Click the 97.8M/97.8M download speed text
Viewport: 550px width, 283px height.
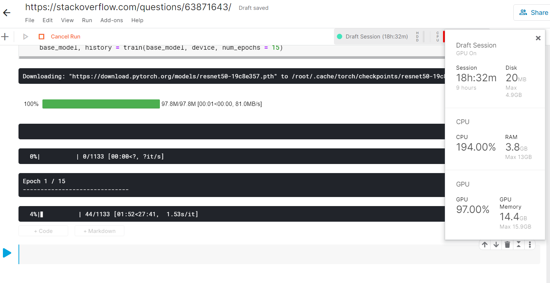pos(212,104)
